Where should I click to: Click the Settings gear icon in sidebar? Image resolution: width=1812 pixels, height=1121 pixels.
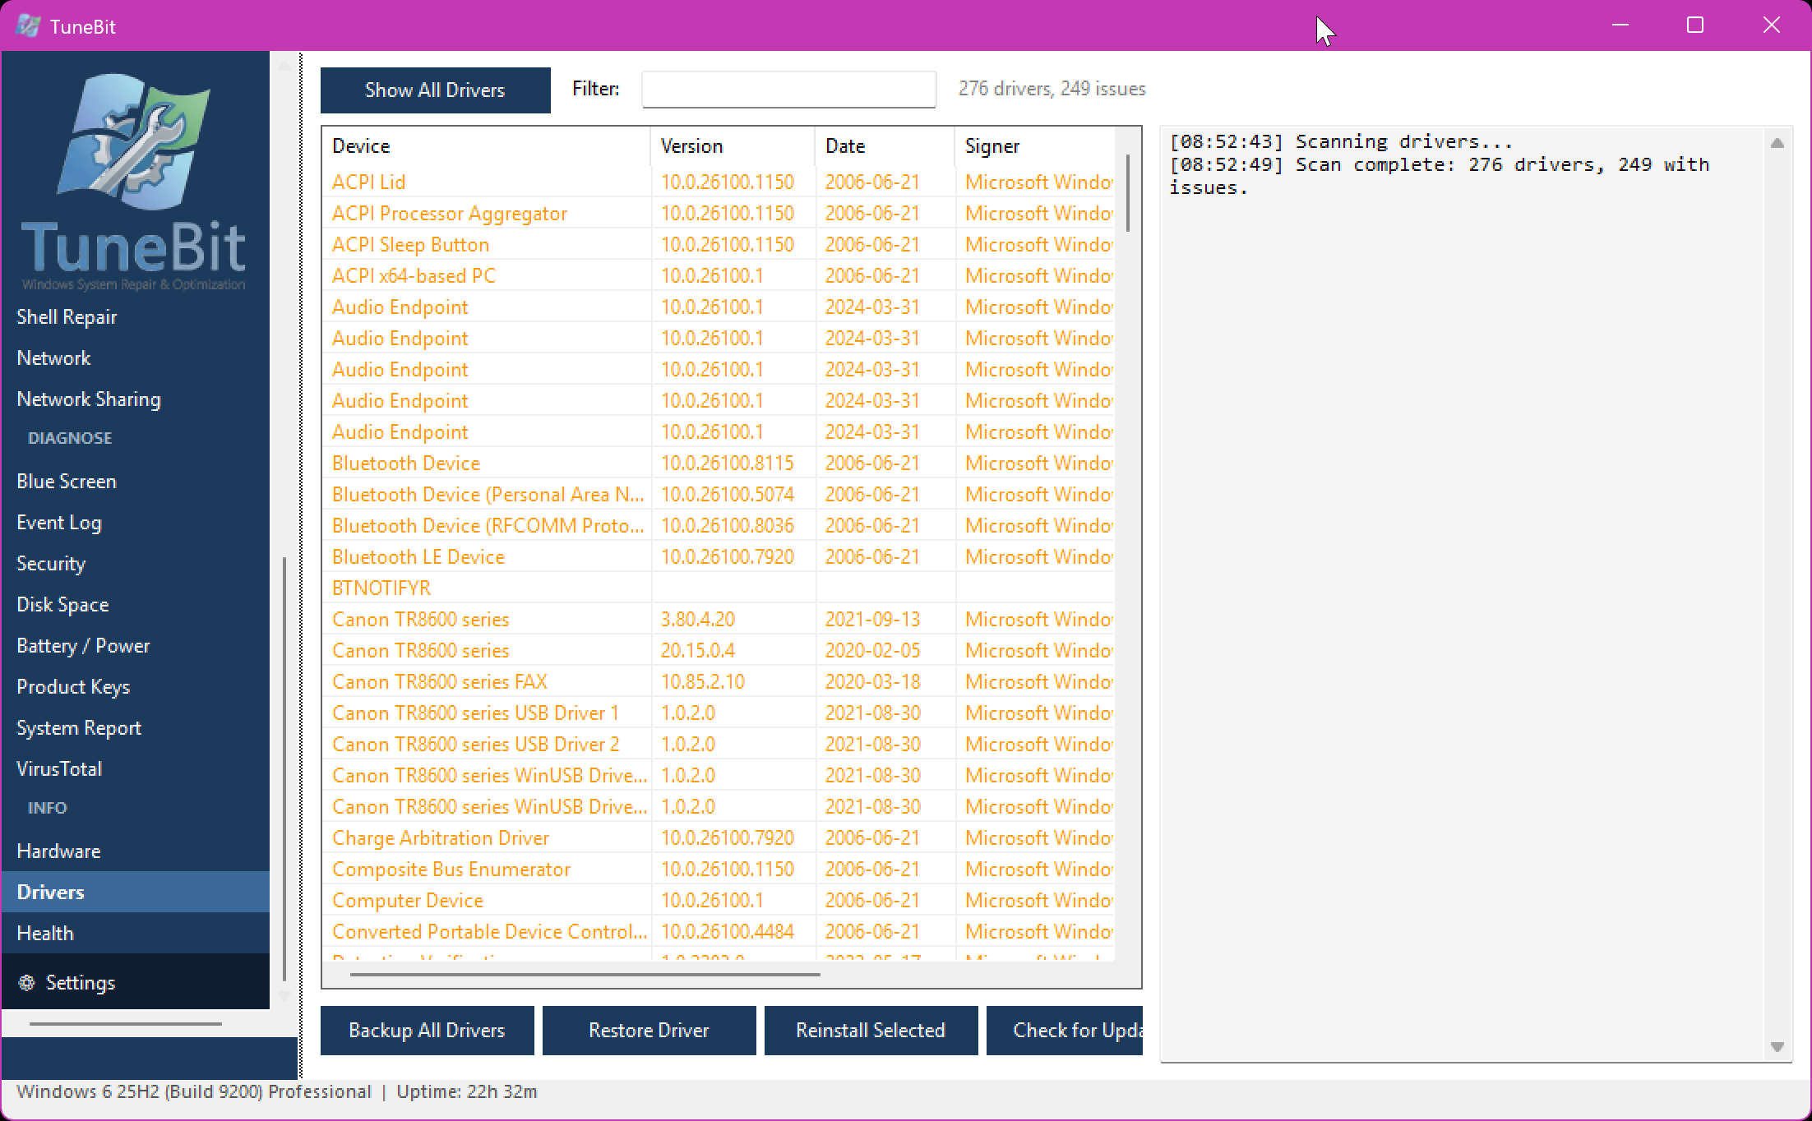[x=26, y=982]
